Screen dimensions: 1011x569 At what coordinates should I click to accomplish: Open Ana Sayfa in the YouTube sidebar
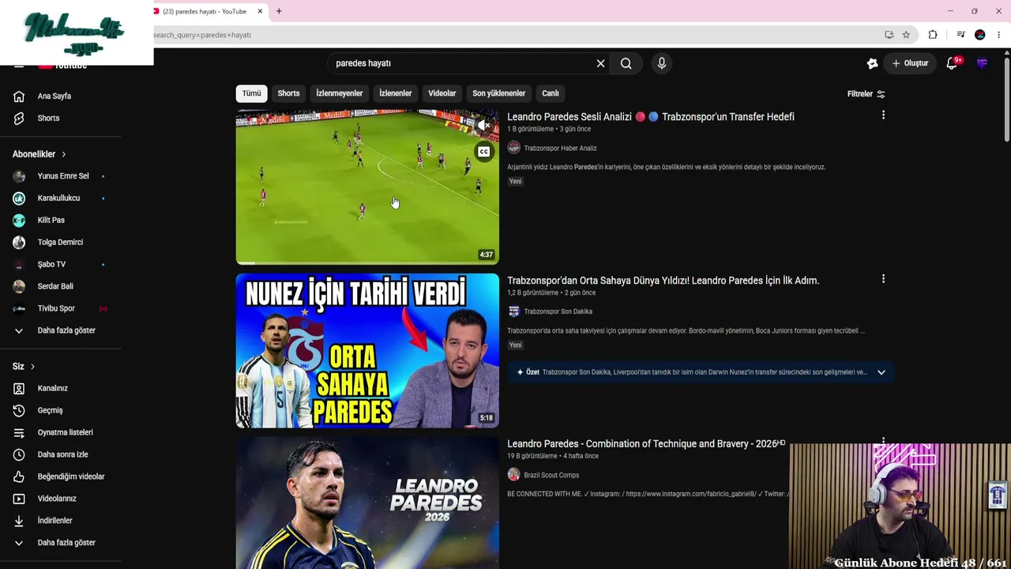tap(54, 96)
